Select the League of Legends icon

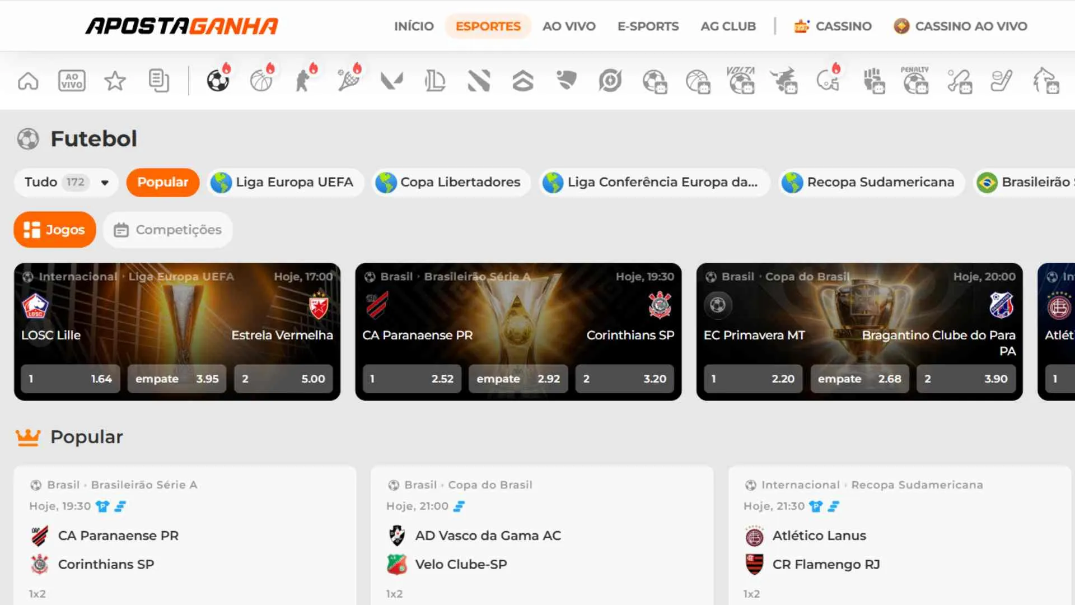pyautogui.click(x=436, y=80)
